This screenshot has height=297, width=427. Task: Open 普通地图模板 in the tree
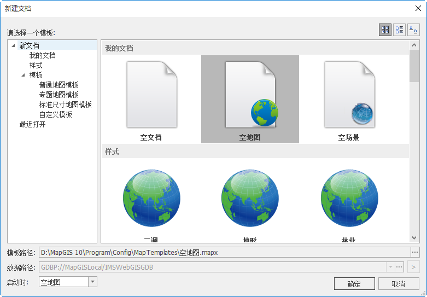tap(59, 85)
